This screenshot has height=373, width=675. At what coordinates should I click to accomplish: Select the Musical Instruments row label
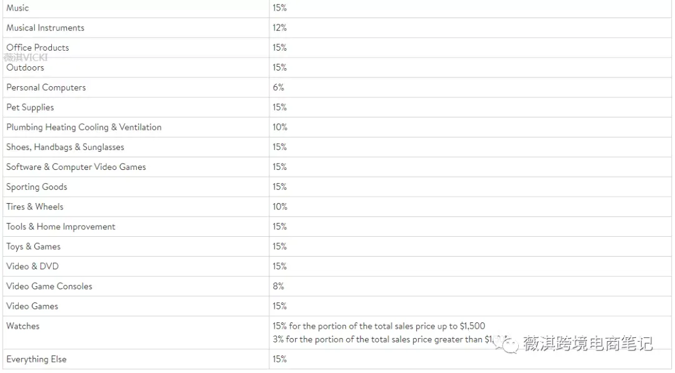45,27
